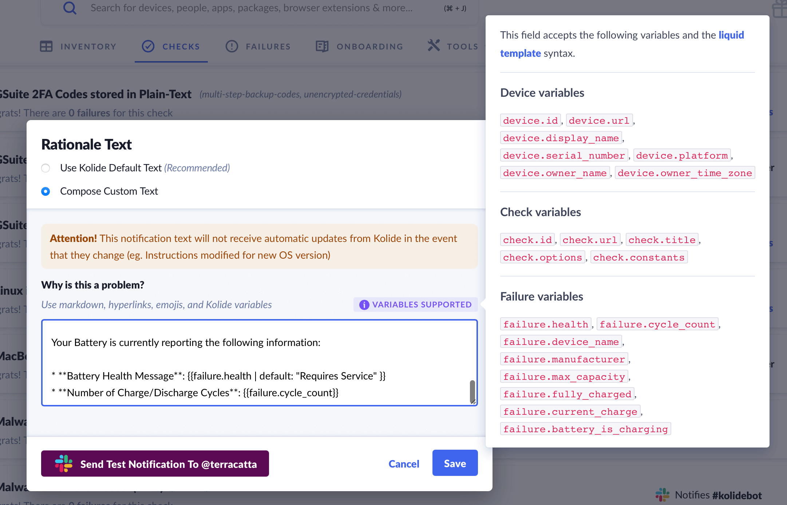Click Cancel to dismiss the dialog

[404, 464]
